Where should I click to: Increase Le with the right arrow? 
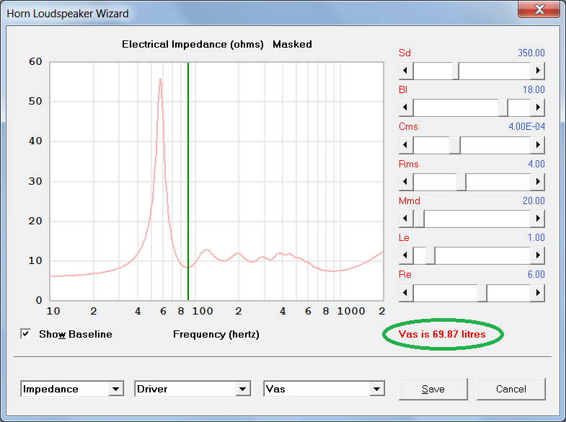pyautogui.click(x=537, y=255)
